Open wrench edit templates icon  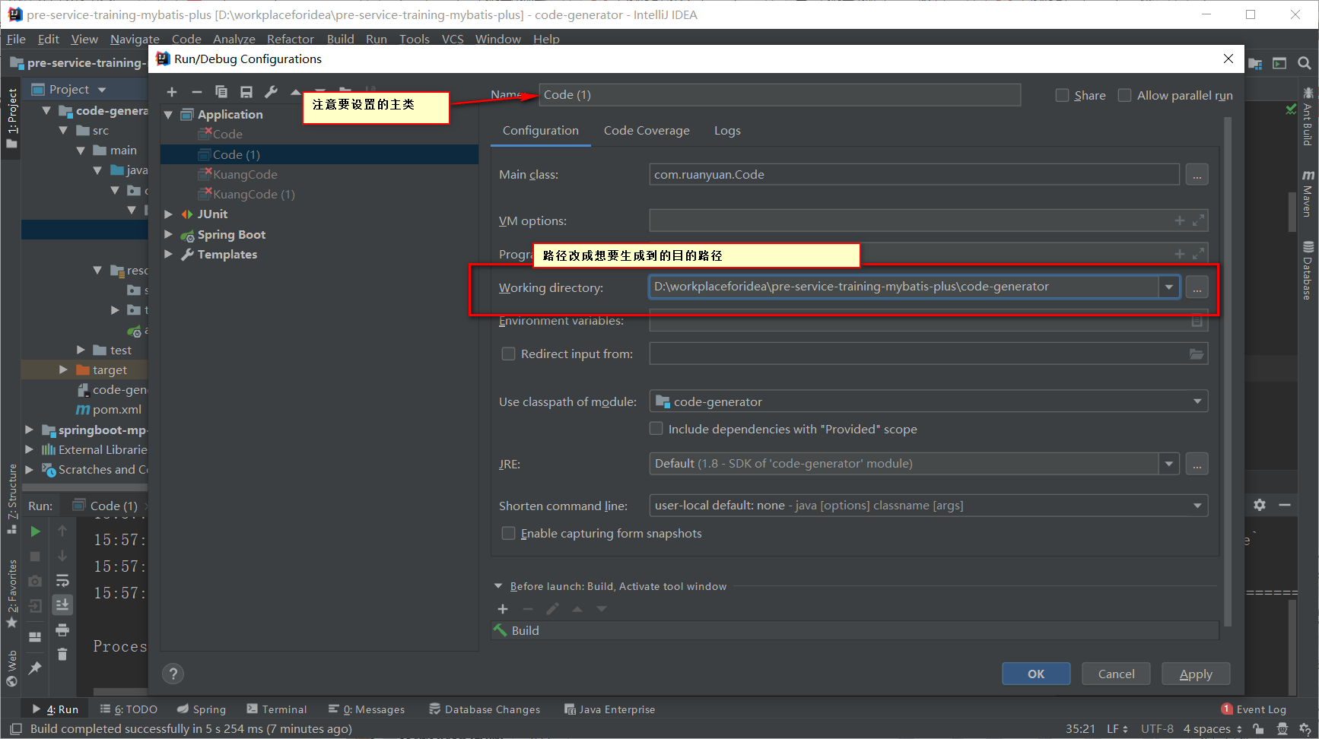click(x=271, y=92)
